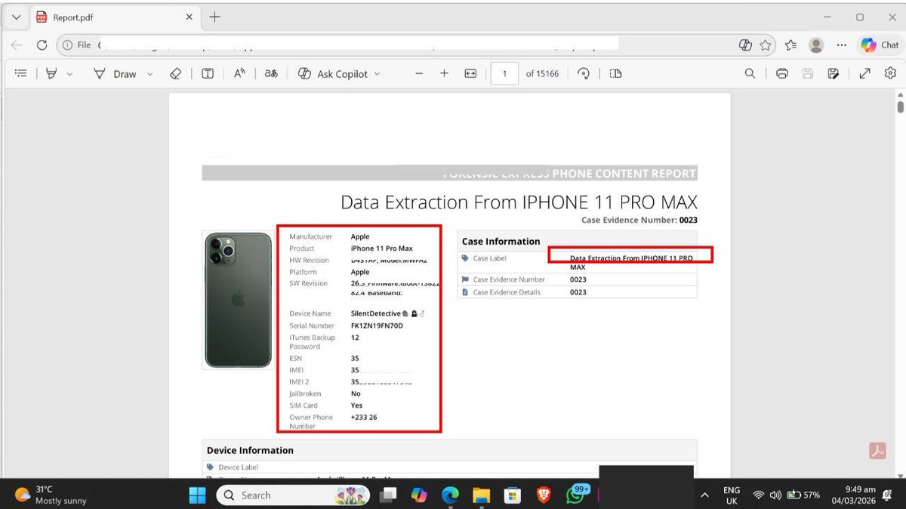Select the Highlight tool
Screen dimensions: 906x509
click(52, 73)
